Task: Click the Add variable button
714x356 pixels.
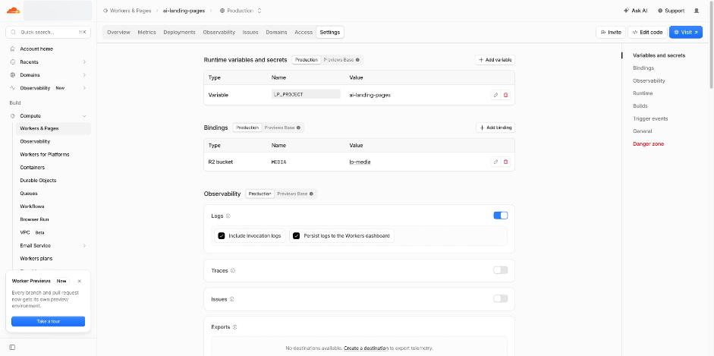Action: pyautogui.click(x=495, y=60)
